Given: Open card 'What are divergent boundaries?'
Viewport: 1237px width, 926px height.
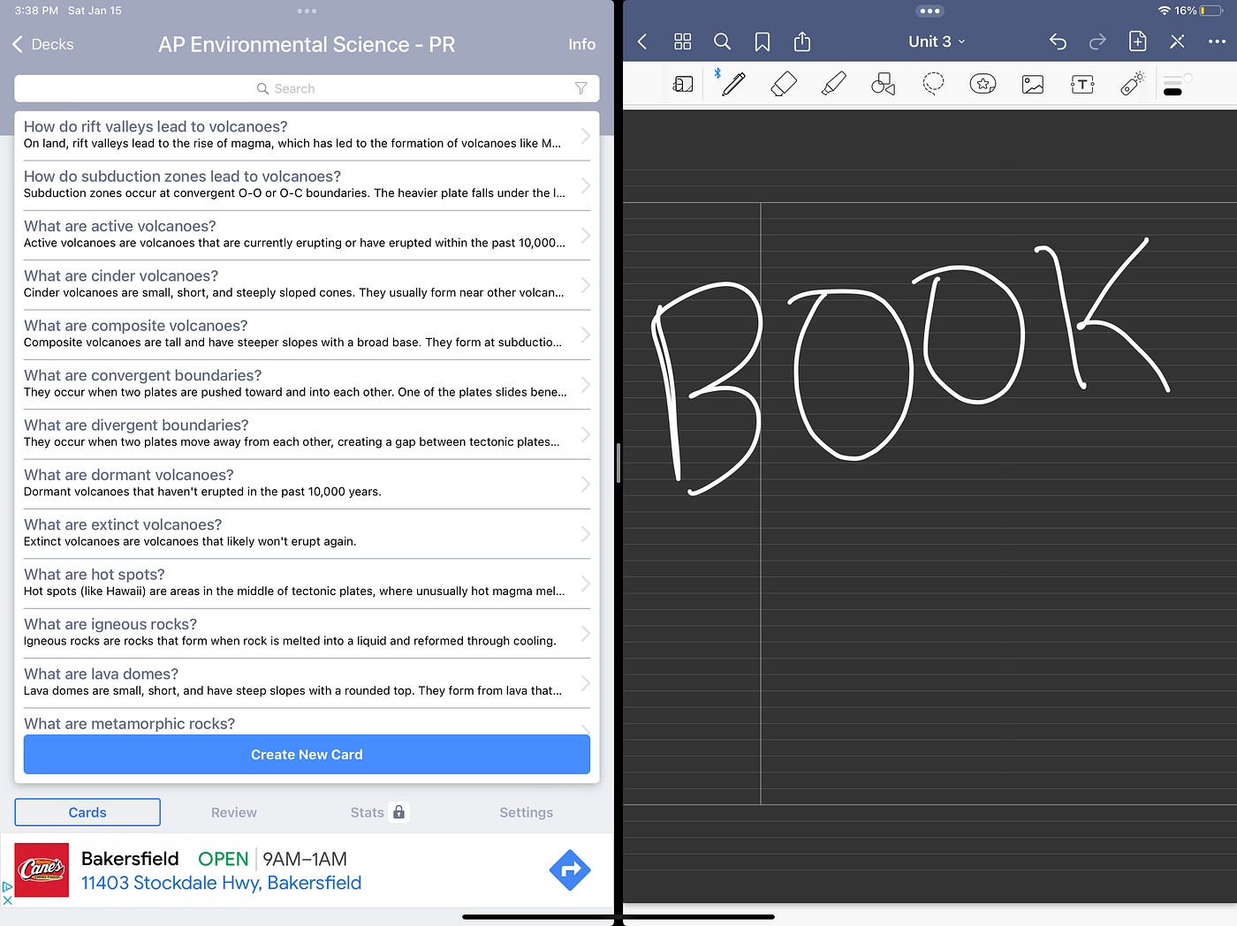Looking at the screenshot, I should tap(307, 433).
